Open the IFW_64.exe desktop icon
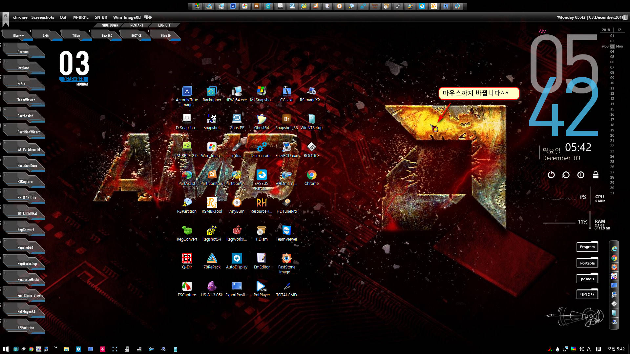 pos(237,94)
